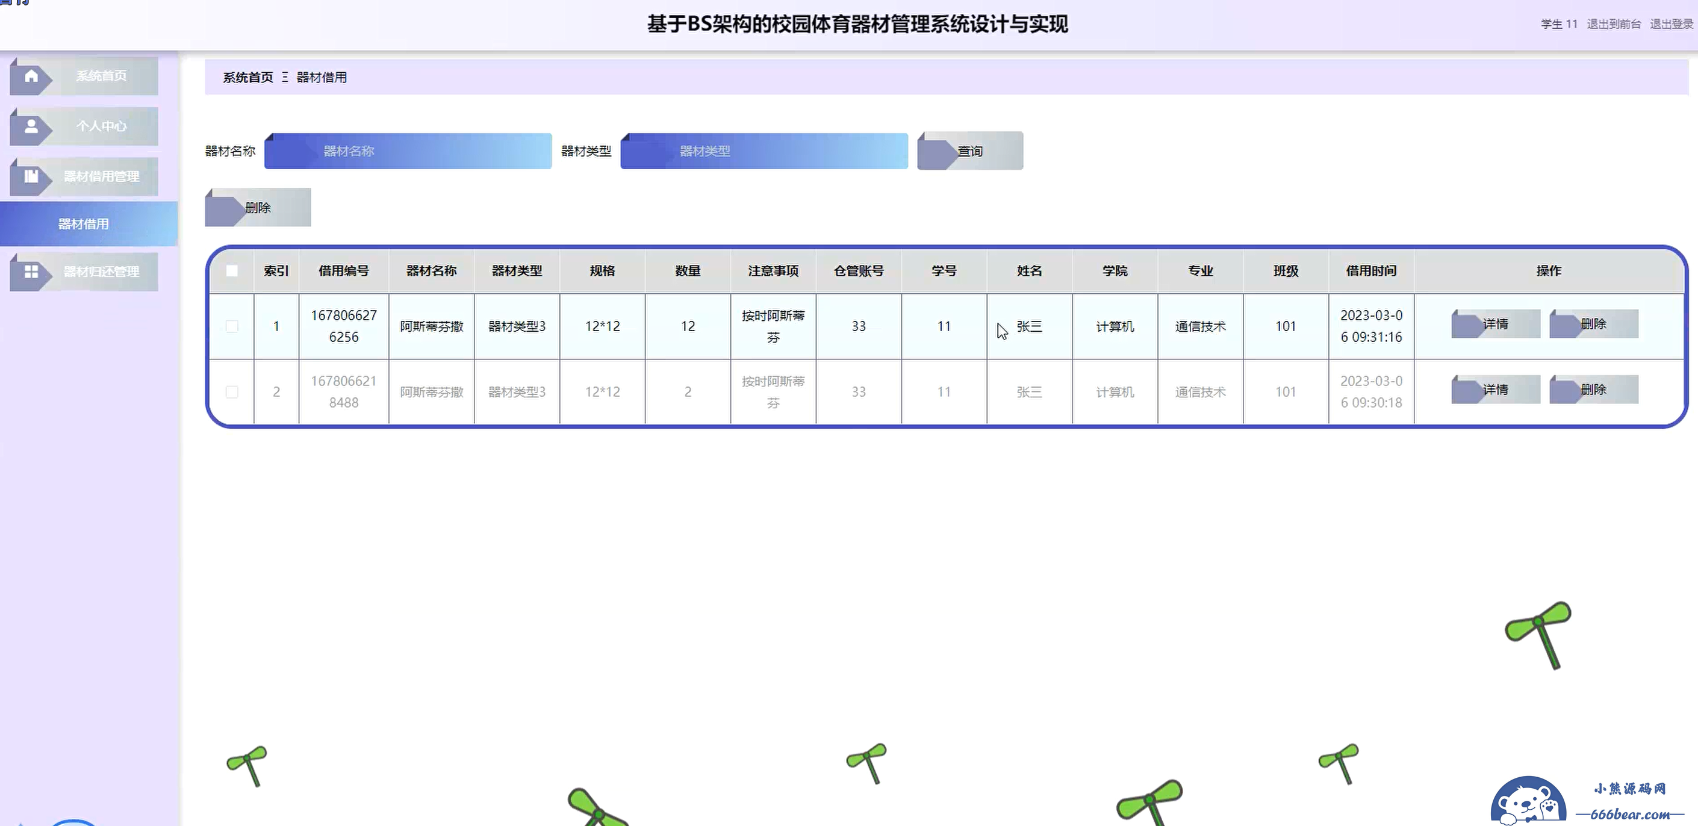
Task: Click the 删除 button above the table
Action: [x=258, y=208]
